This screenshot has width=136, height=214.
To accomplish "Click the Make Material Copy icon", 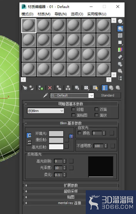I will pyautogui.click(x=59, y=88).
